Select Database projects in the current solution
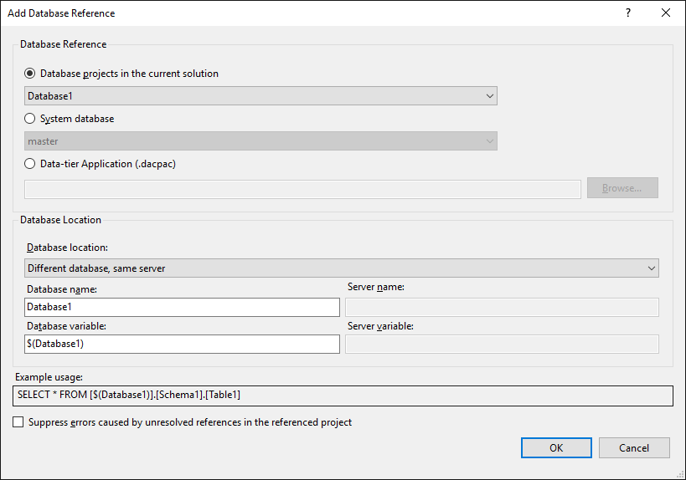Viewport: 686px width, 480px height. coord(30,74)
